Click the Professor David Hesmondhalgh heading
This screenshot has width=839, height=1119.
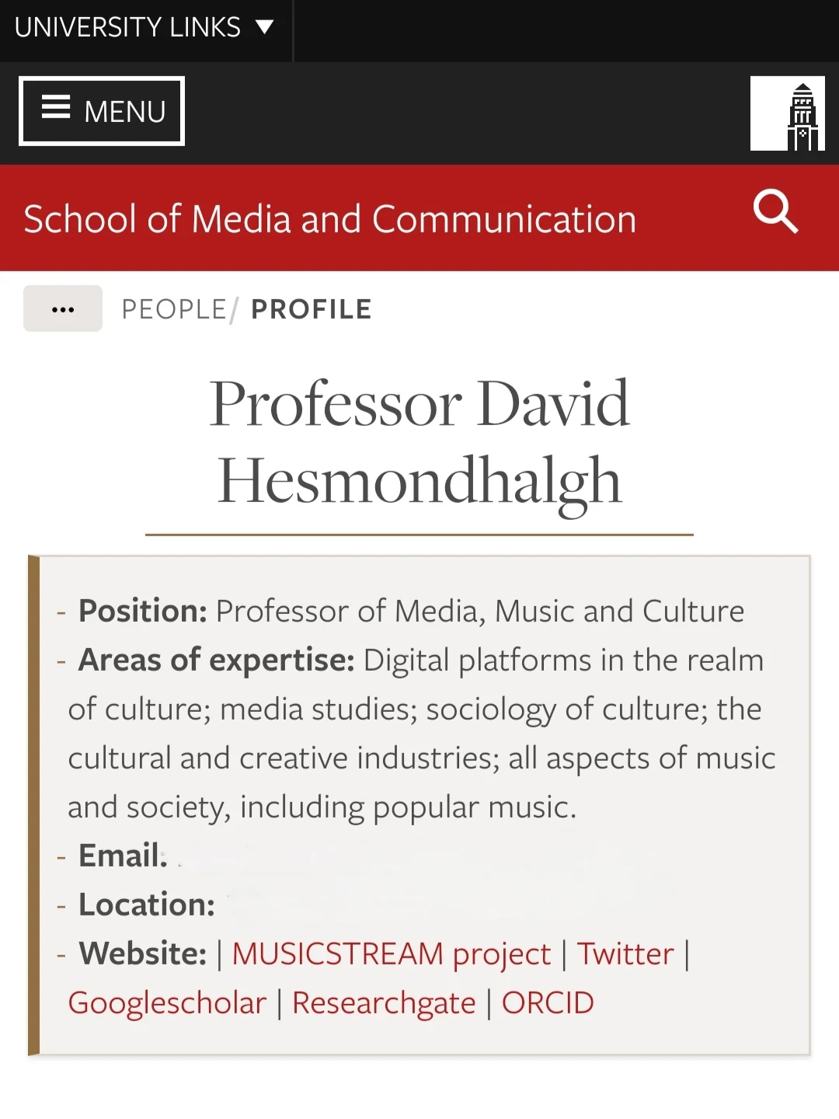(419, 441)
